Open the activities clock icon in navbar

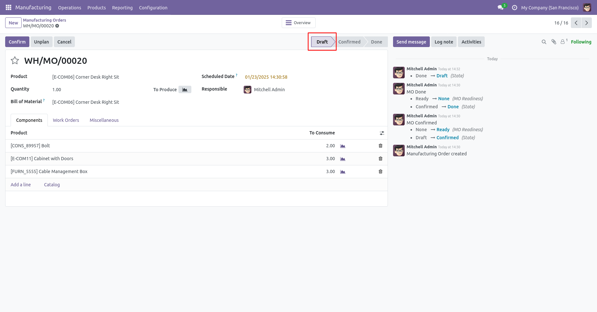pos(515,7)
